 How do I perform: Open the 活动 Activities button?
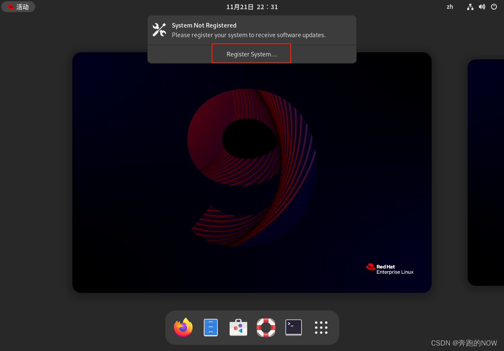click(18, 7)
